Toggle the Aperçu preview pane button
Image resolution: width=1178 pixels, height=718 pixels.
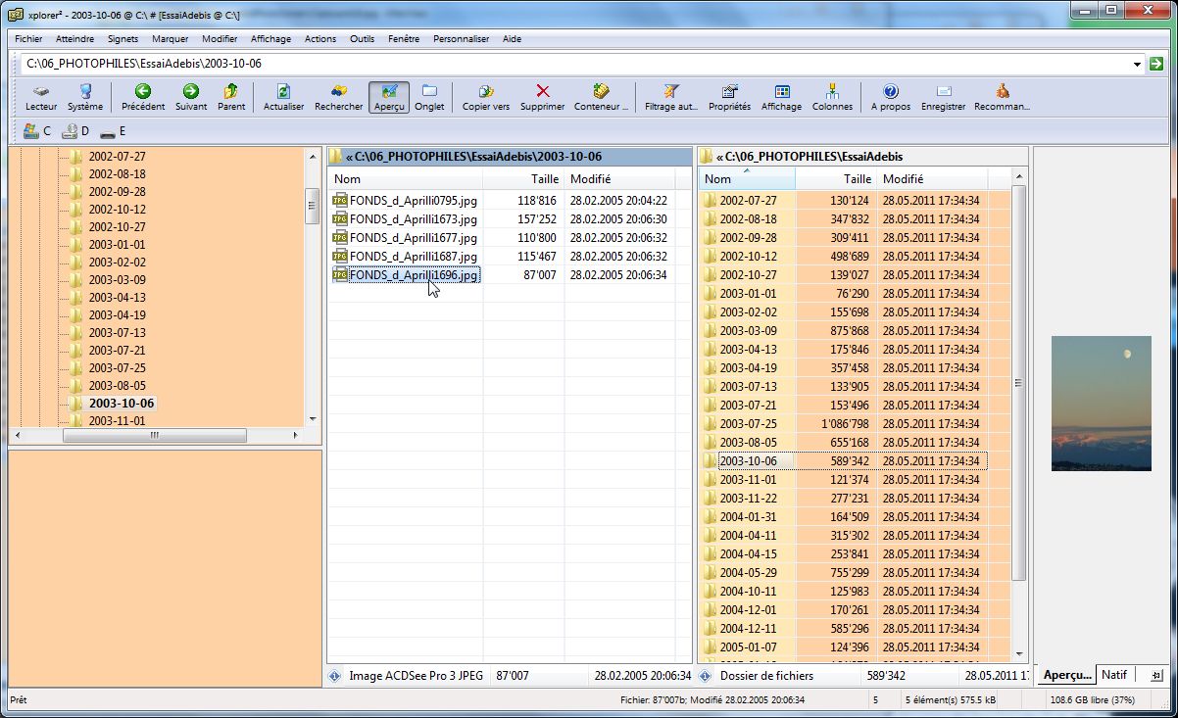coord(389,96)
